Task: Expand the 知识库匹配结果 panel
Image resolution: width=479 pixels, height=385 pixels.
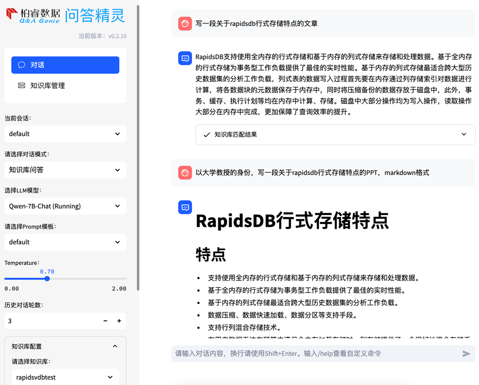Action: click(x=336, y=135)
